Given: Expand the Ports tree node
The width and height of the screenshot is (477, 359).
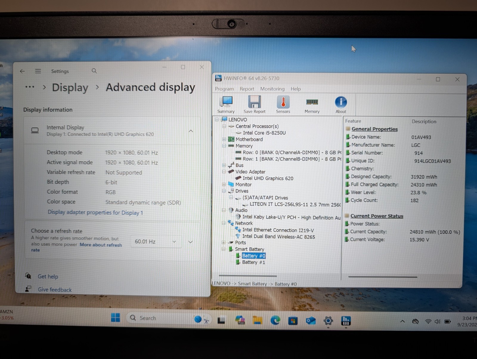Looking at the screenshot, I should coord(223,242).
